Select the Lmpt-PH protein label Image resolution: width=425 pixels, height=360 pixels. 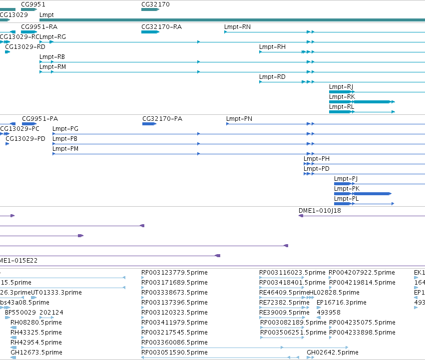[x=316, y=159]
